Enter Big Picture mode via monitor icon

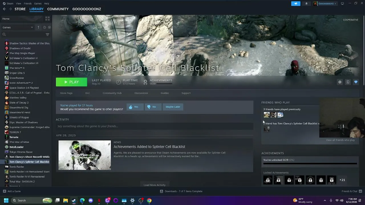(342, 3)
